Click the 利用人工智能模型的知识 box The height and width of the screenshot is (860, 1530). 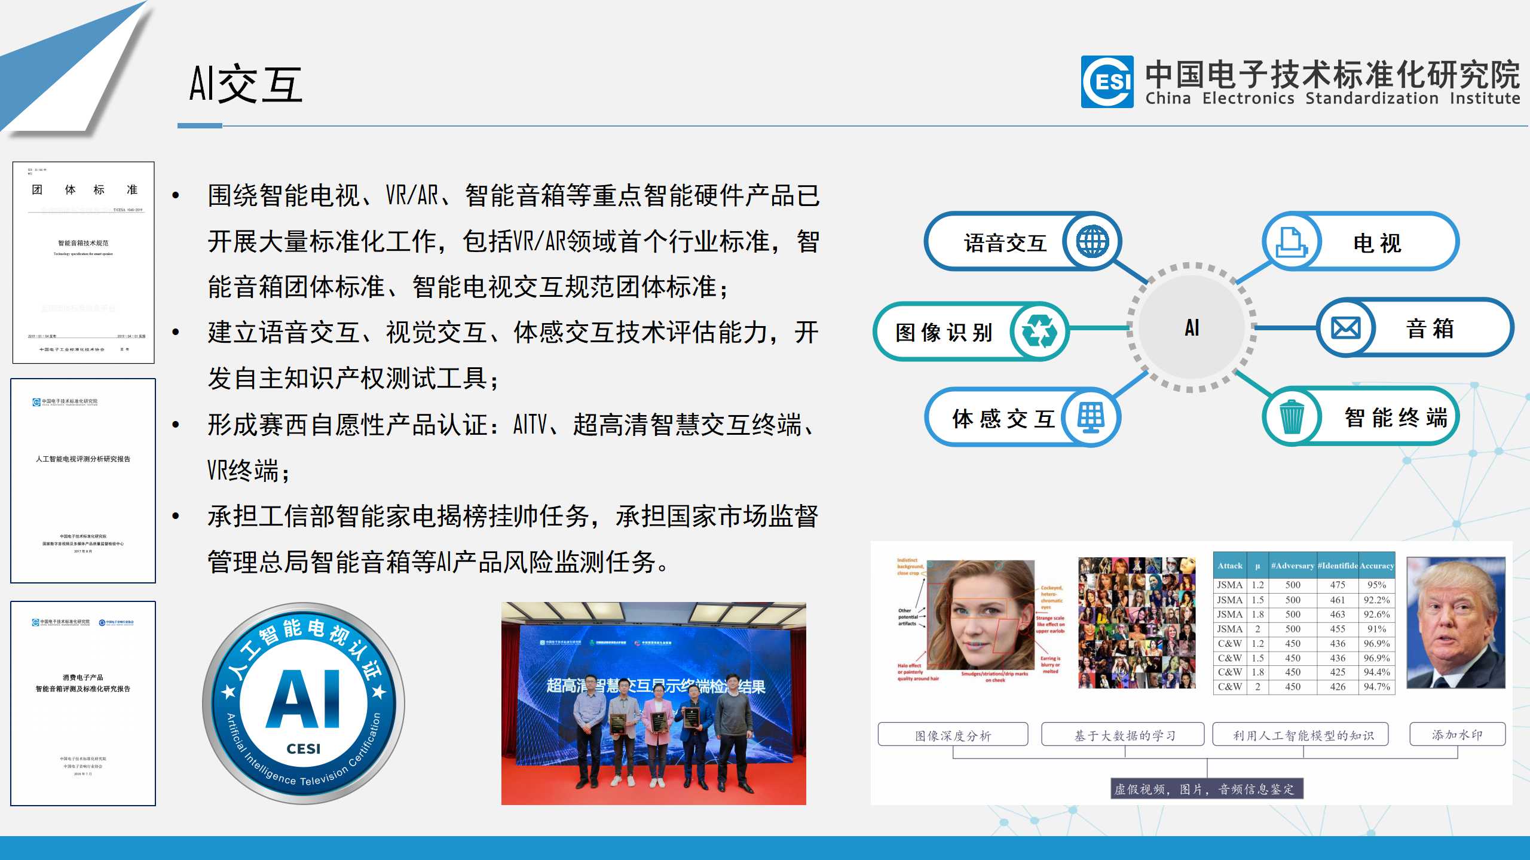point(1300,735)
